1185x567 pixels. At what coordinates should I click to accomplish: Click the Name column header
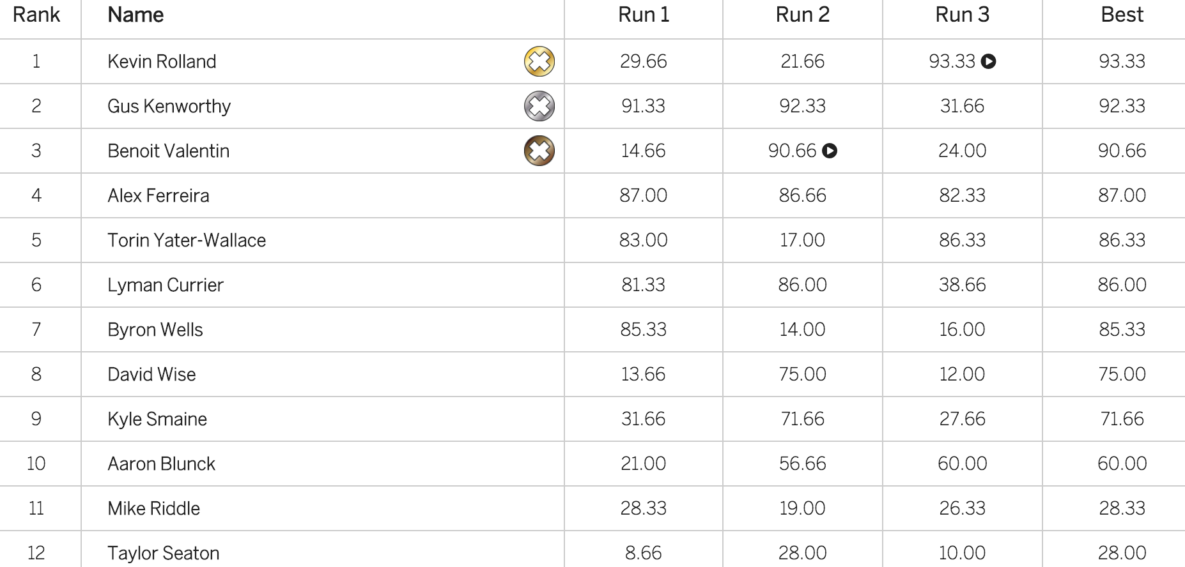136,15
